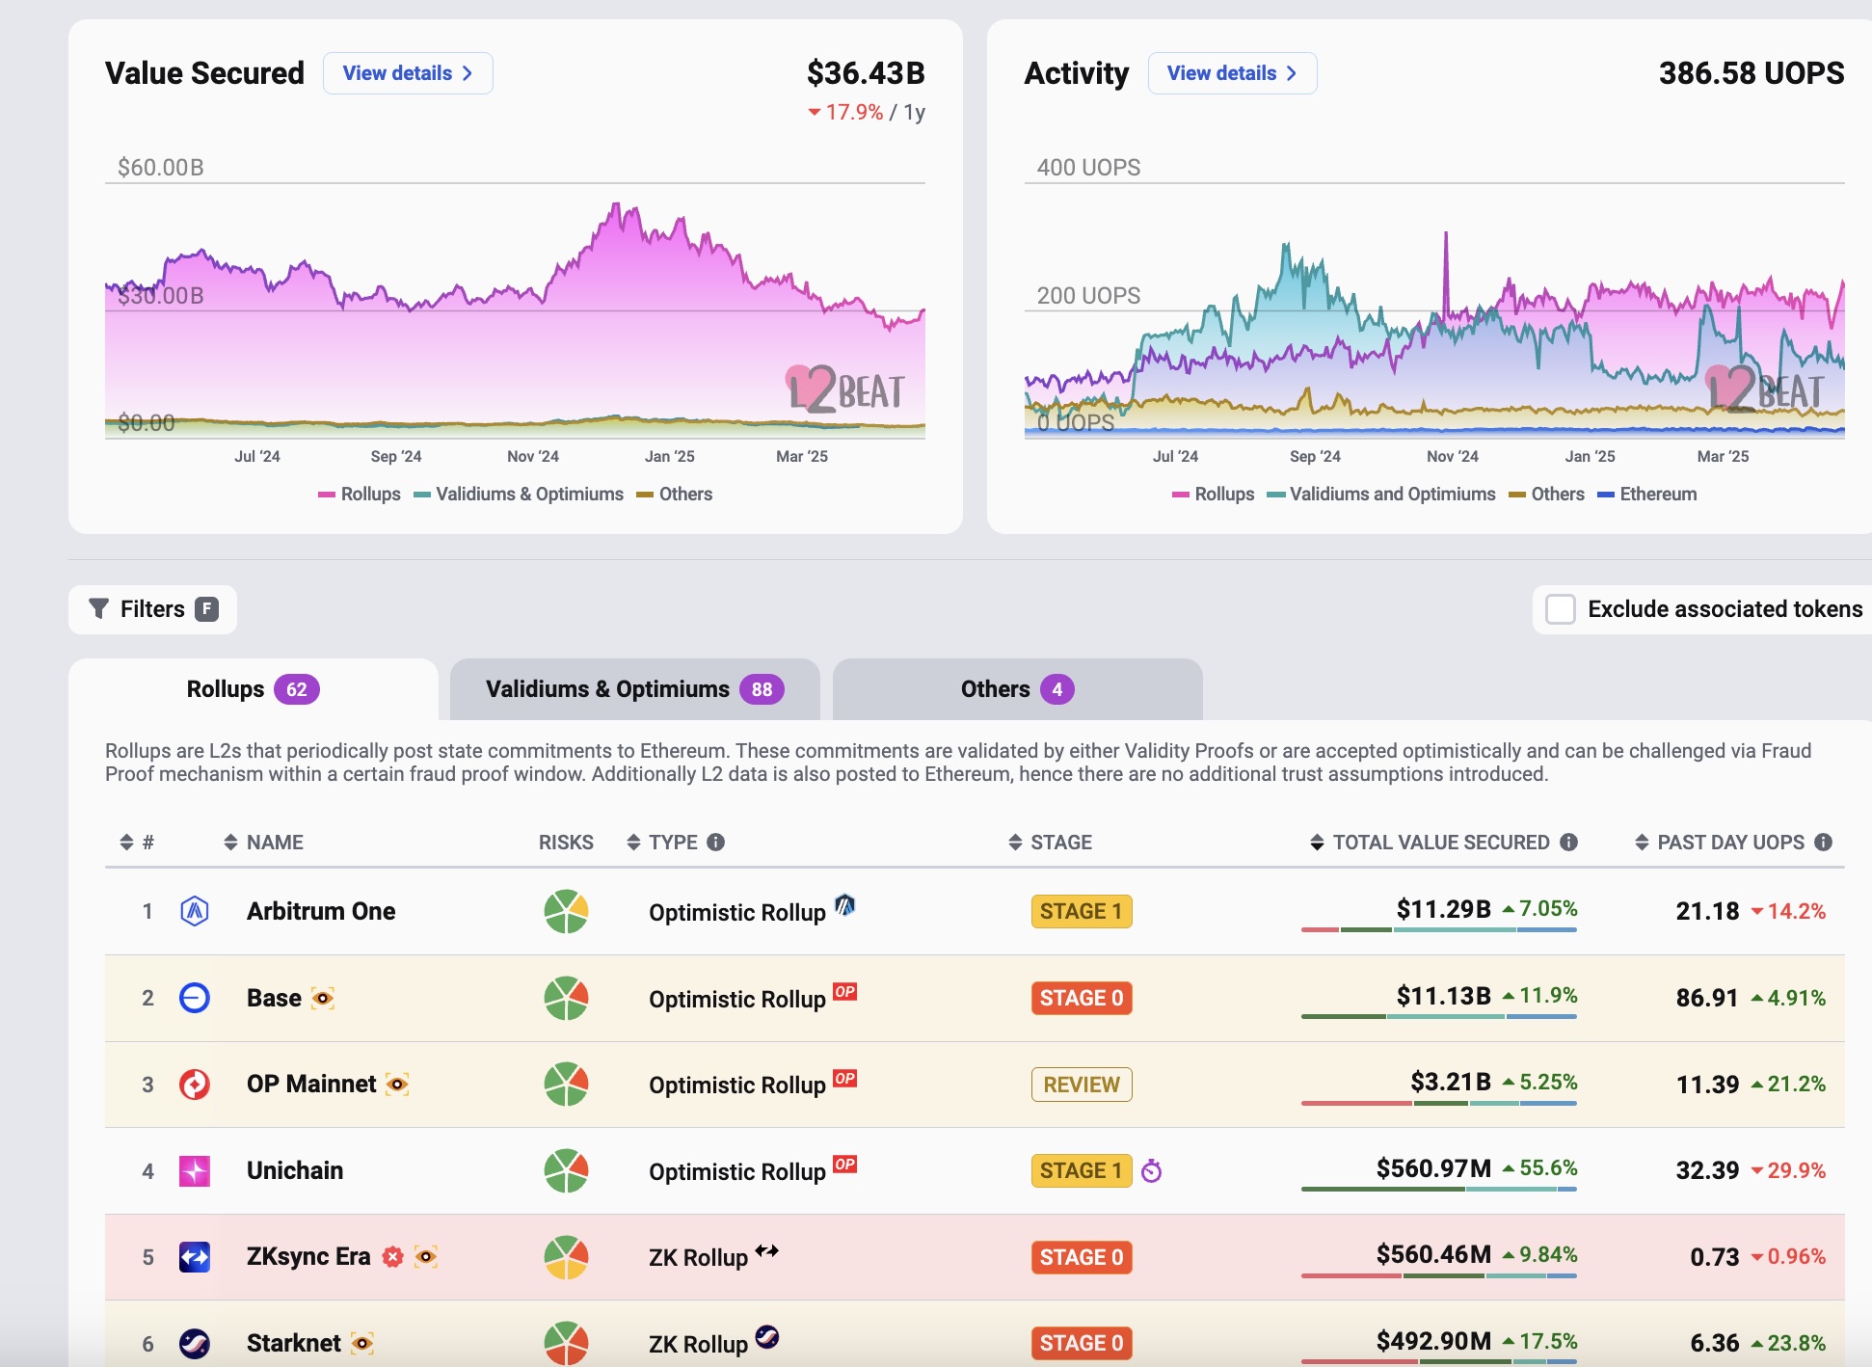Click info icon next to TYPE header
Viewport: 1872px width, 1367px height.
pyautogui.click(x=715, y=843)
